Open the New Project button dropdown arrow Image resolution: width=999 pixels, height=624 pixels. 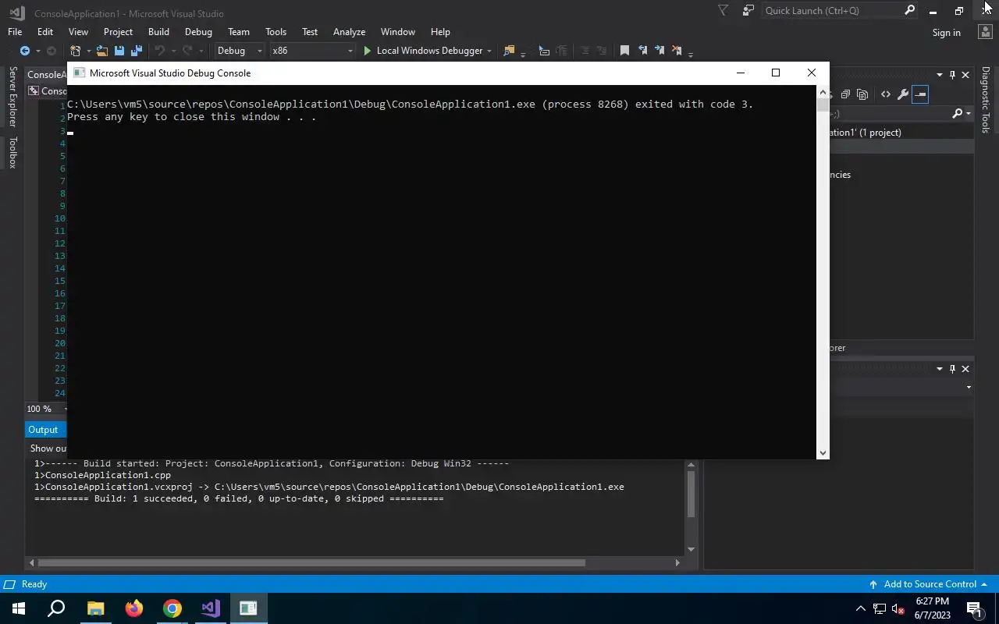tap(88, 51)
